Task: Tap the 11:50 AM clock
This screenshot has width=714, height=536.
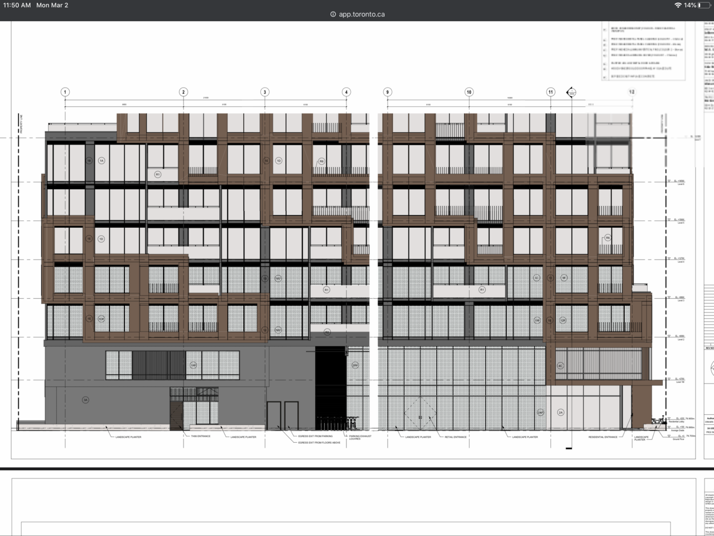Action: coord(17,5)
